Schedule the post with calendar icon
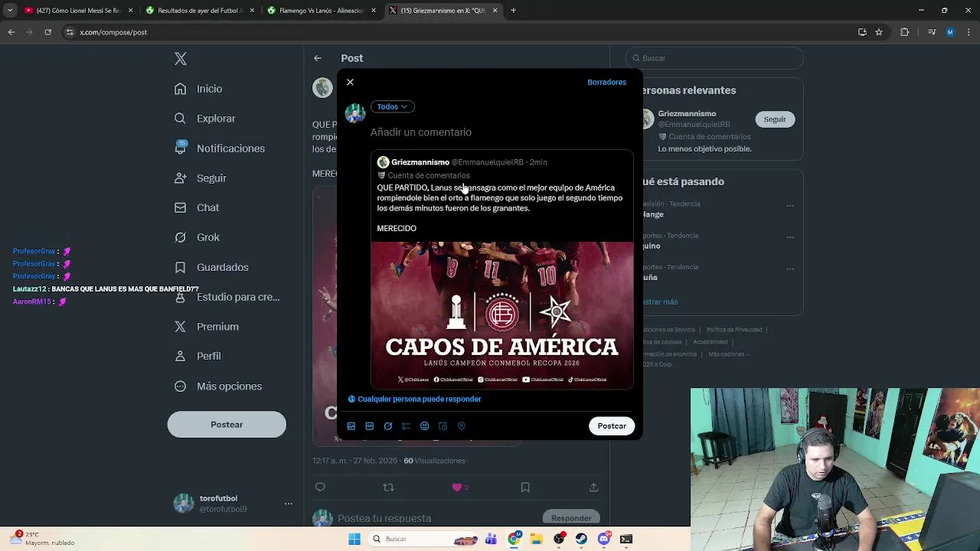The width and height of the screenshot is (980, 551). [x=443, y=426]
